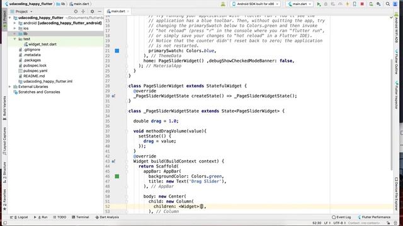Screen dimensions: 403x226
Task: Collapse the test folder arrow
Action: pyautogui.click(x=15, y=39)
